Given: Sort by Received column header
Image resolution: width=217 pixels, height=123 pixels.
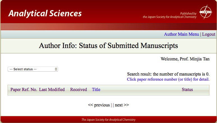Looking at the screenshot, I should click(x=79, y=90).
